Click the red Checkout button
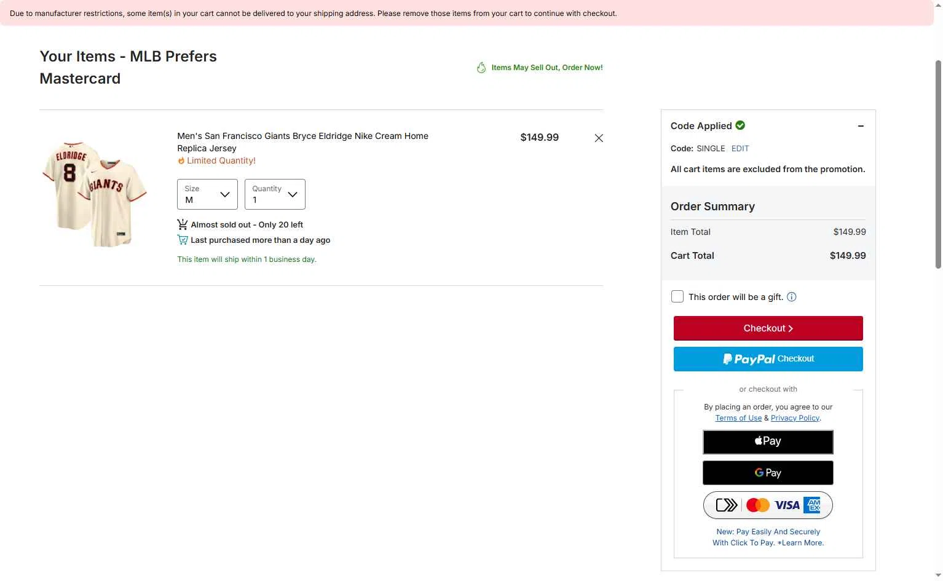Image resolution: width=943 pixels, height=581 pixels. tap(768, 328)
